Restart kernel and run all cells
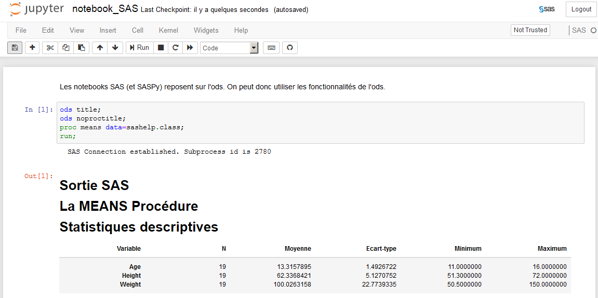The width and height of the screenshot is (598, 298). tap(190, 48)
